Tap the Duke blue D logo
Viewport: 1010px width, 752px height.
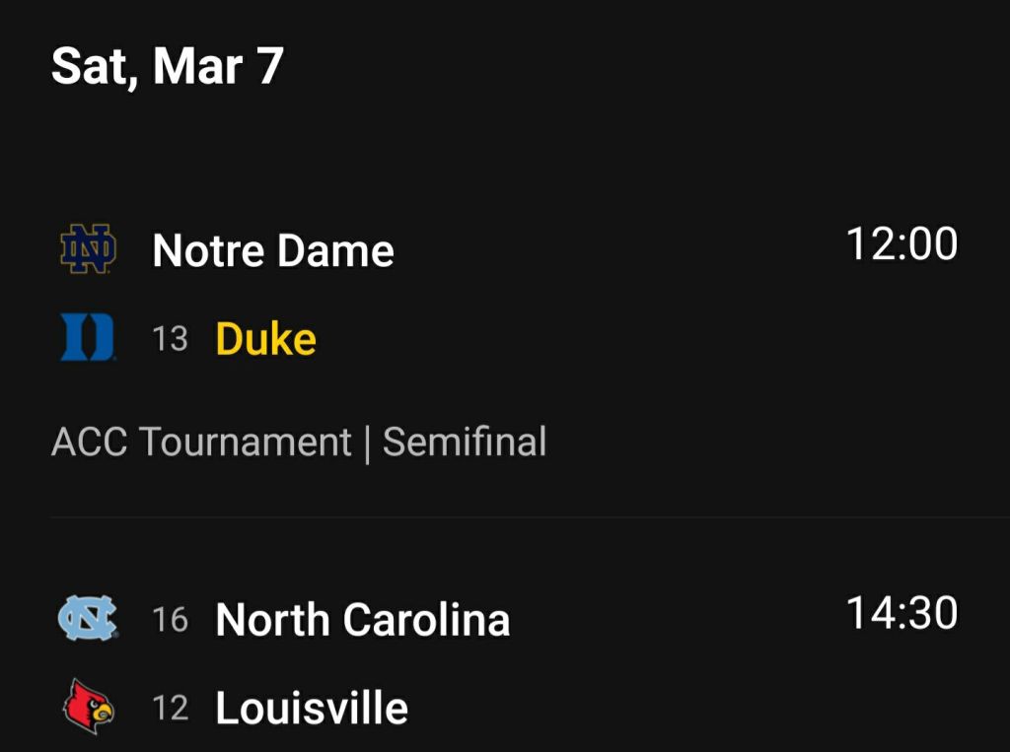[x=88, y=338]
